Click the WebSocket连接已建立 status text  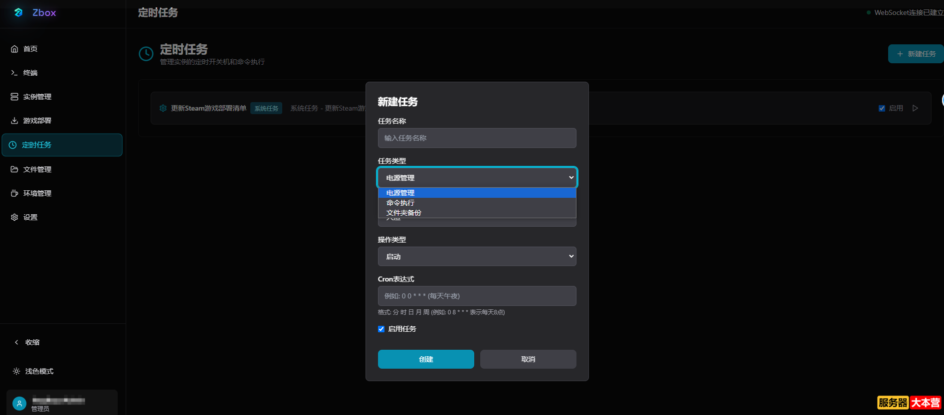[x=909, y=12]
